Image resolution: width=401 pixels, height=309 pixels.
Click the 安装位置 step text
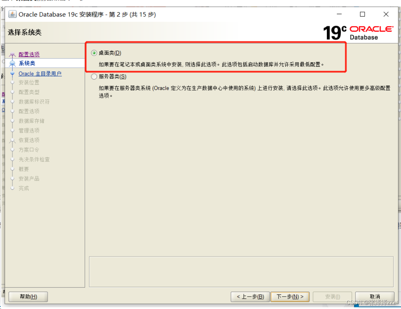[x=29, y=83]
